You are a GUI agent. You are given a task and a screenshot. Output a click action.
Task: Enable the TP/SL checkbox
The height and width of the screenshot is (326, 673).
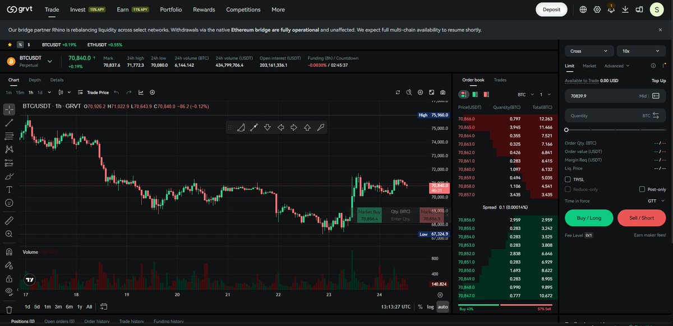click(x=568, y=180)
